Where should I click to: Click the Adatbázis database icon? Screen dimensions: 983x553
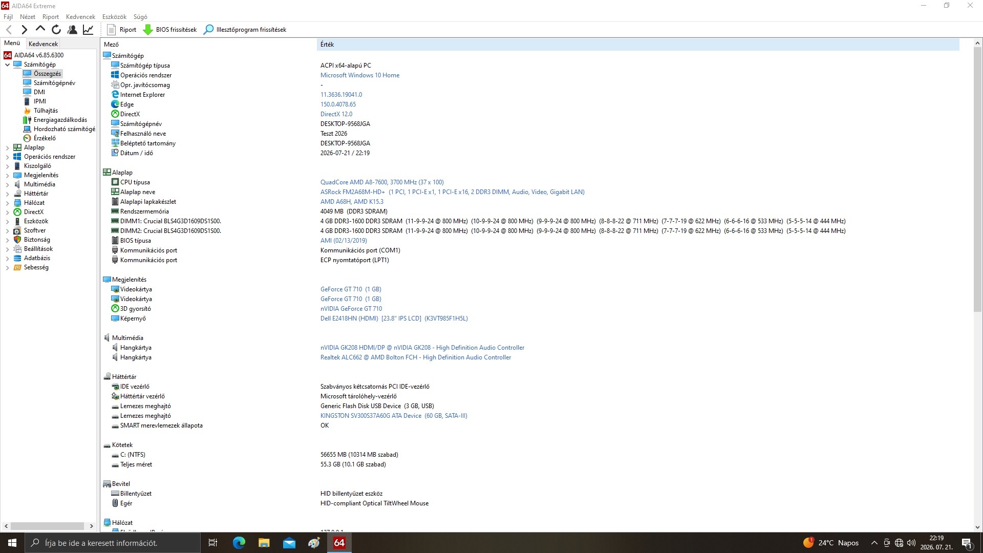point(17,258)
